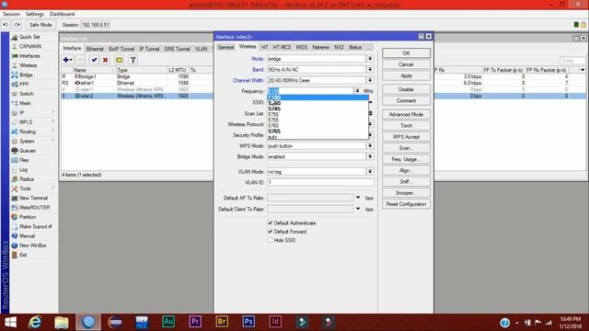Open CAPsMAN sidebar entry

(30, 46)
